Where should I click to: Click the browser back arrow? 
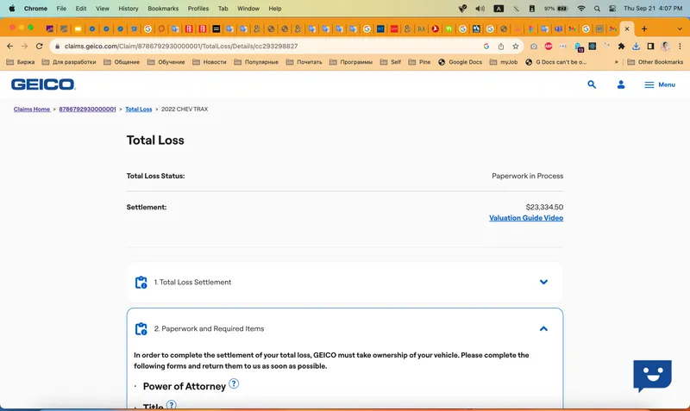[x=10, y=46]
